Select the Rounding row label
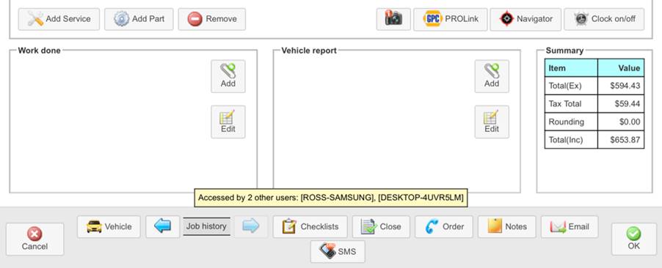662x268 pixels. 571,122
